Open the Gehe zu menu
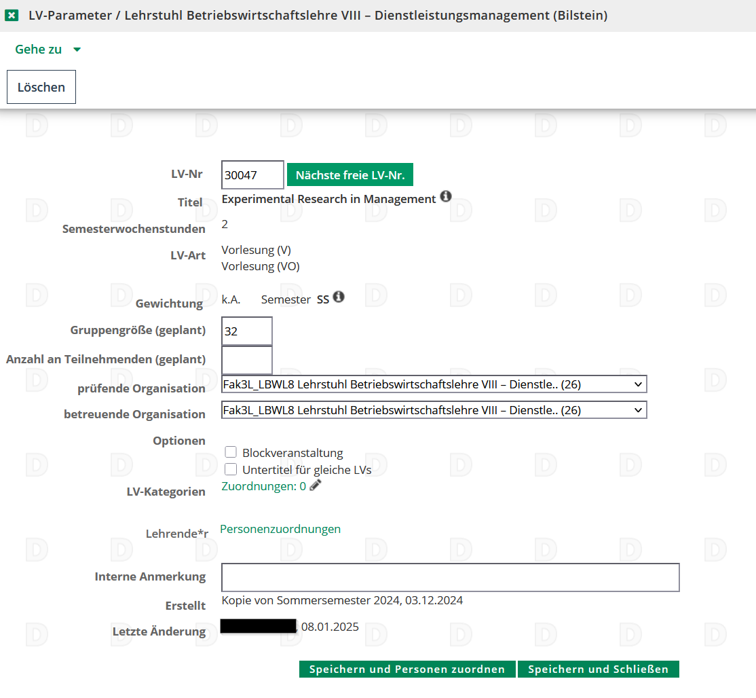Viewport: 756px width, 698px height. 39,50
